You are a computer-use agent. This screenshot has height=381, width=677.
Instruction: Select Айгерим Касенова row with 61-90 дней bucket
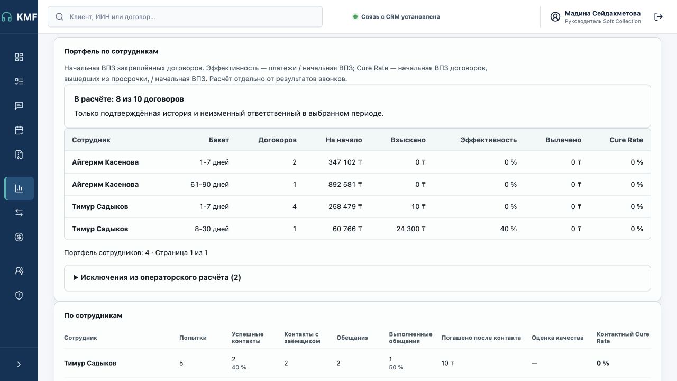click(x=358, y=185)
